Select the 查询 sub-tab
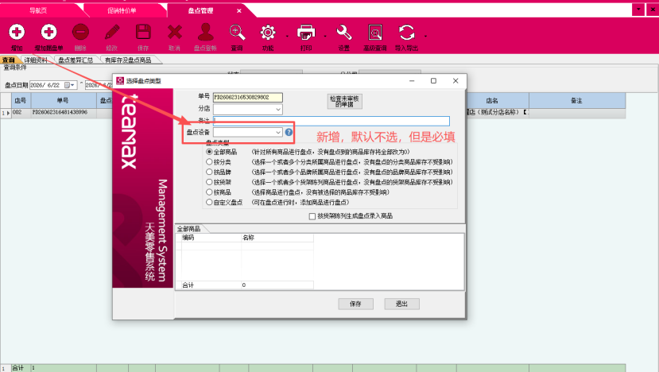This screenshot has width=659, height=372. point(9,60)
